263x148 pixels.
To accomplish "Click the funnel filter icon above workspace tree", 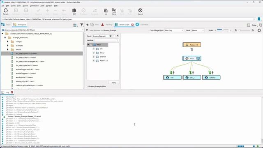I will [x=81, y=25].
